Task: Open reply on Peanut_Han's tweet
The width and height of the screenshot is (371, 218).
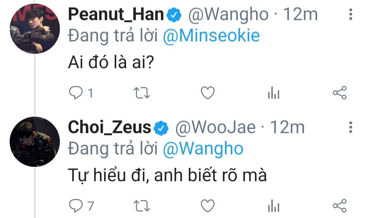Action: (76, 93)
